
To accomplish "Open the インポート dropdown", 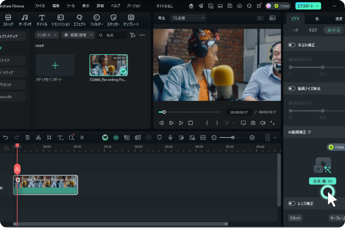I will (47, 35).
